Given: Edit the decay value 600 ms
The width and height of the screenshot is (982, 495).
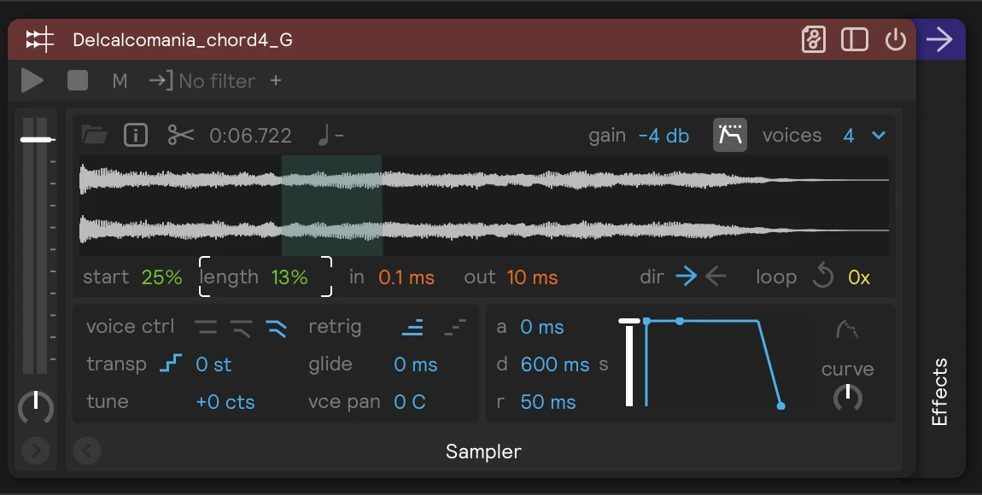Looking at the screenshot, I should click(555, 364).
